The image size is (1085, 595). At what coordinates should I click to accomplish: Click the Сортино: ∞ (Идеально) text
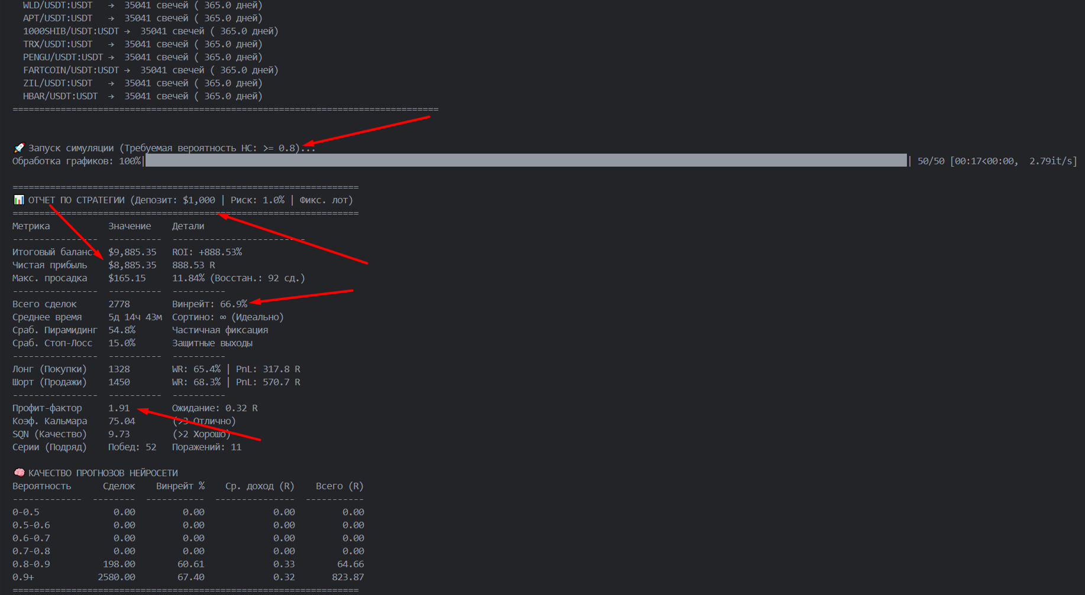coord(228,317)
